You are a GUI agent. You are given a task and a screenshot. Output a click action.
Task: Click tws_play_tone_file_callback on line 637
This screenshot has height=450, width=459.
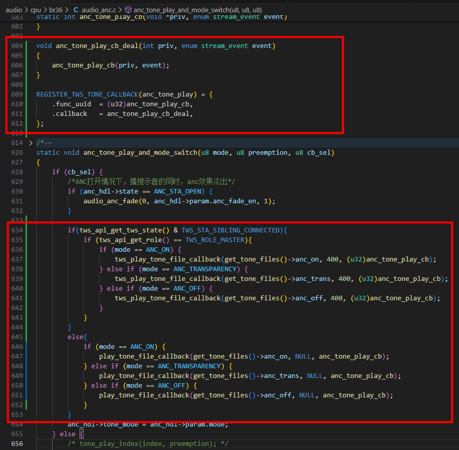tap(168, 259)
